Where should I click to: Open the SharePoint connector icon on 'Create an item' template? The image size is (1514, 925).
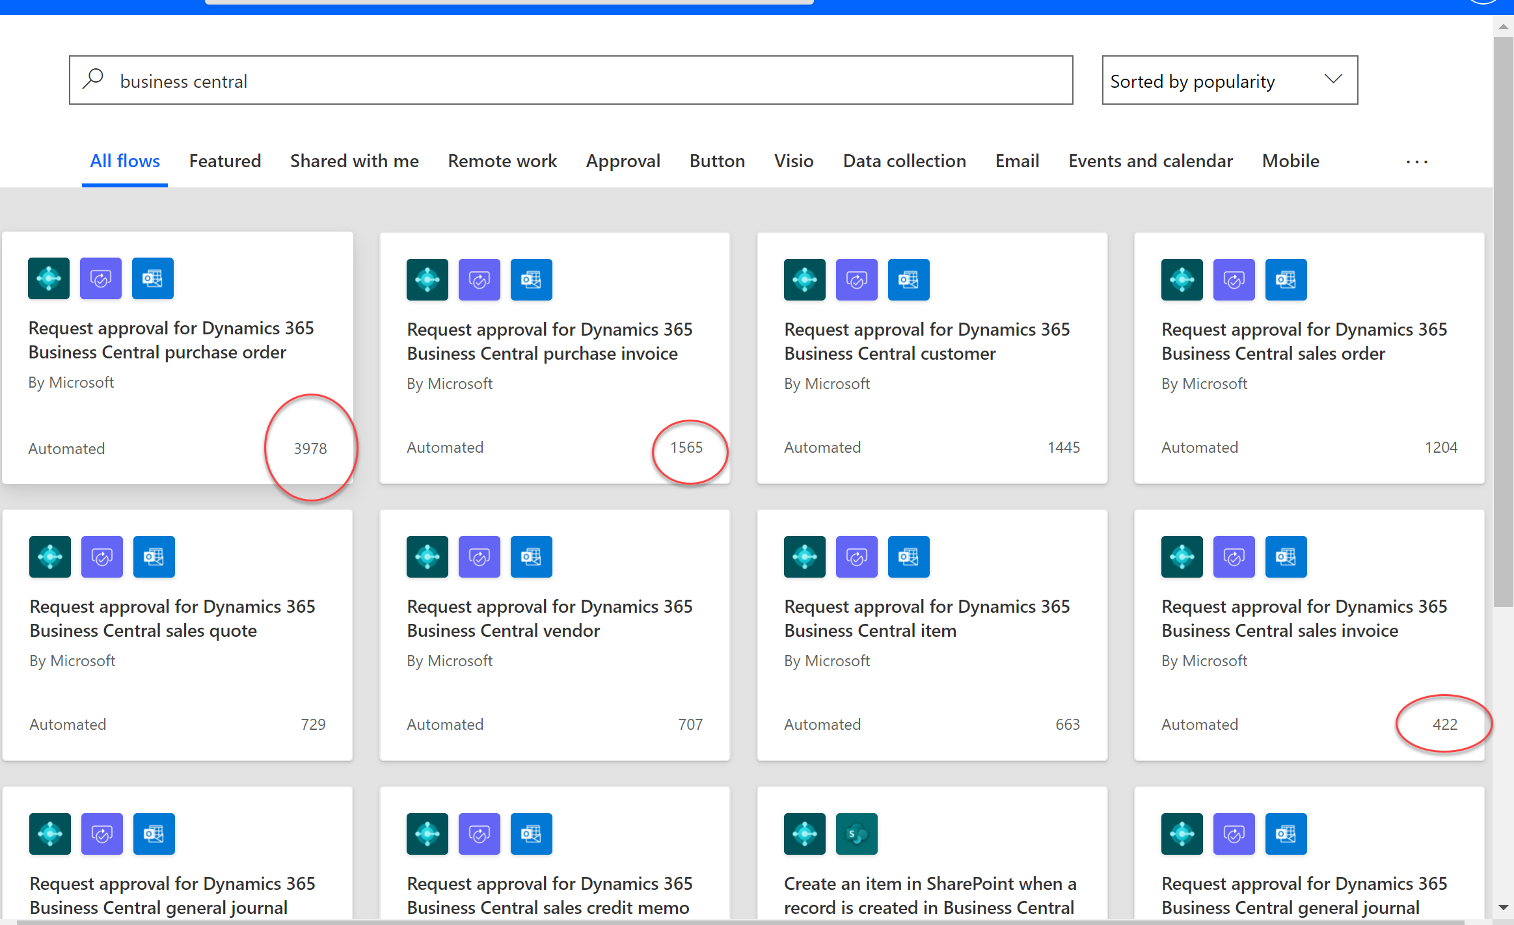click(856, 833)
